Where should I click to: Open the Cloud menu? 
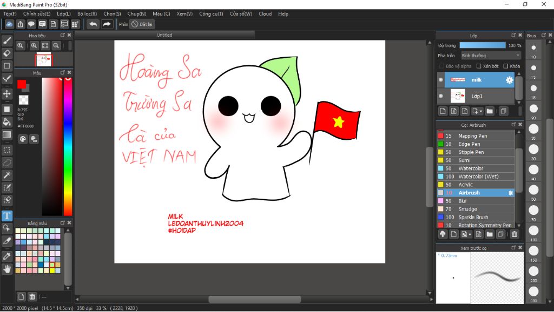tap(265, 13)
